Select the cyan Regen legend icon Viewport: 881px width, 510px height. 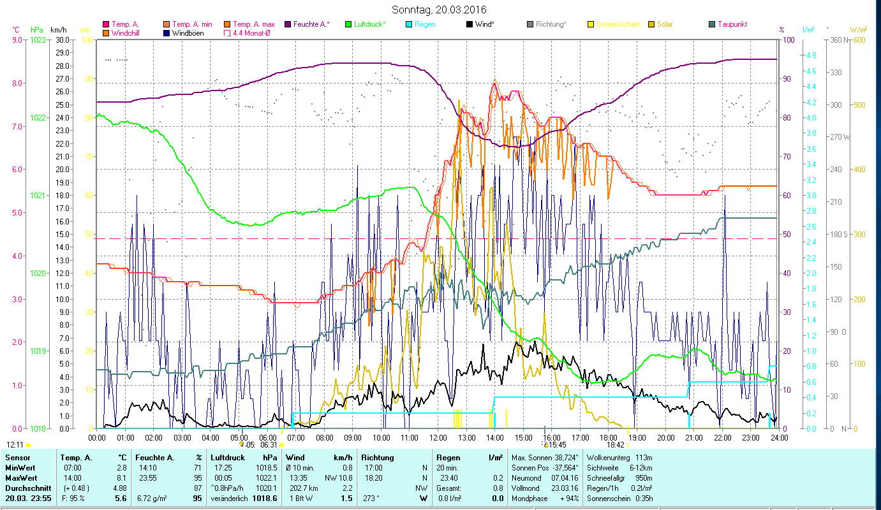point(409,24)
